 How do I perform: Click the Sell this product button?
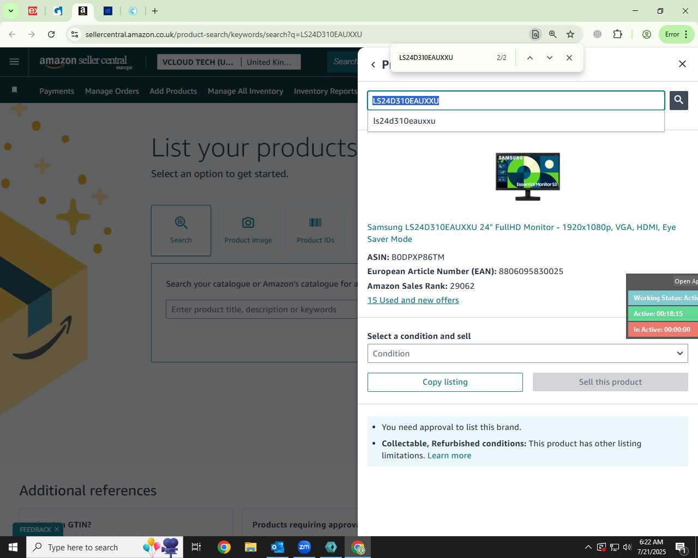(610, 382)
